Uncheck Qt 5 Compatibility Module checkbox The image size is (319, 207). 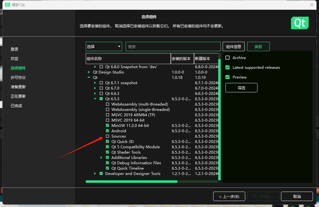click(x=107, y=147)
